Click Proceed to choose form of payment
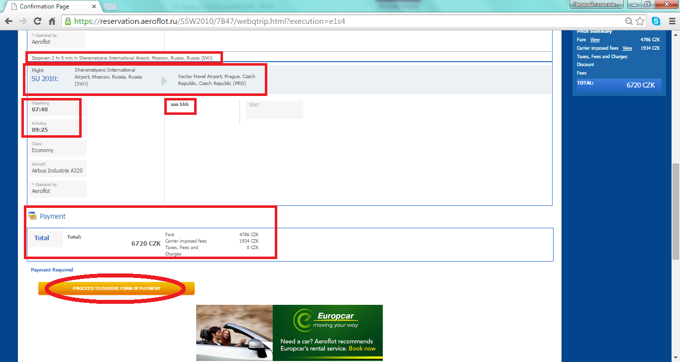The width and height of the screenshot is (680, 362). pos(116,288)
